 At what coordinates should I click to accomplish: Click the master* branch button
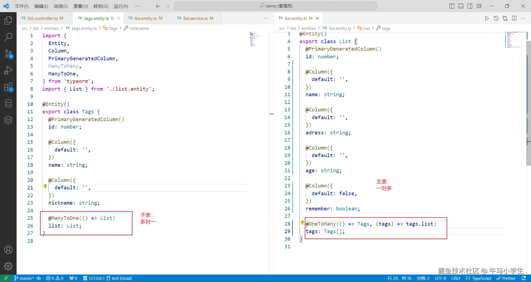(24, 278)
